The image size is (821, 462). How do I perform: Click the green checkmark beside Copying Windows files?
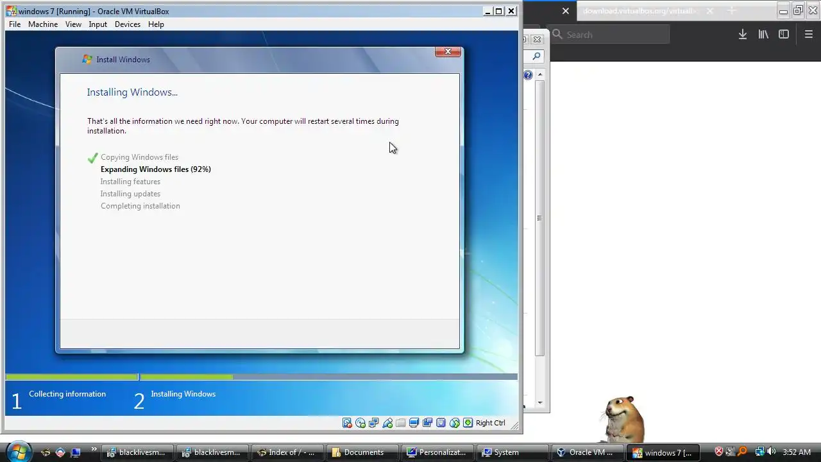point(92,158)
